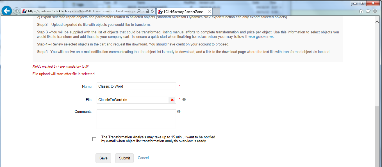Screen dimensions: 382x167
Task: Remove ClassicToWord.rts with red X icon
Action: (172, 100)
